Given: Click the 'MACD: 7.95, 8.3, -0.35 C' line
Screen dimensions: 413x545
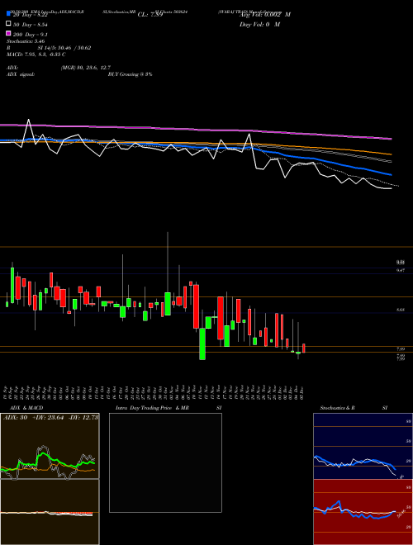Looking at the screenshot, I should point(36,54).
